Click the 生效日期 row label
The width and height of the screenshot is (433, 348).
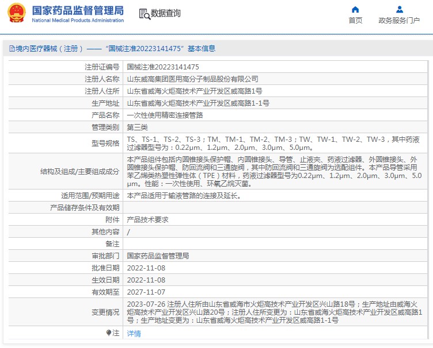pos(105,280)
